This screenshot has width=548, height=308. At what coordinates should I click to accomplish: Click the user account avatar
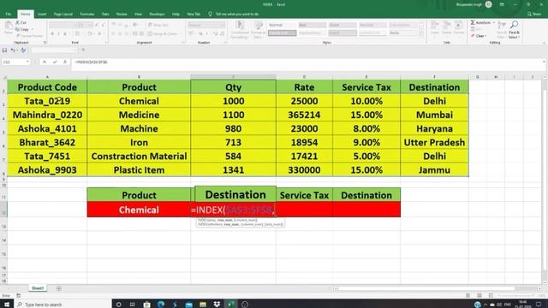click(x=489, y=4)
